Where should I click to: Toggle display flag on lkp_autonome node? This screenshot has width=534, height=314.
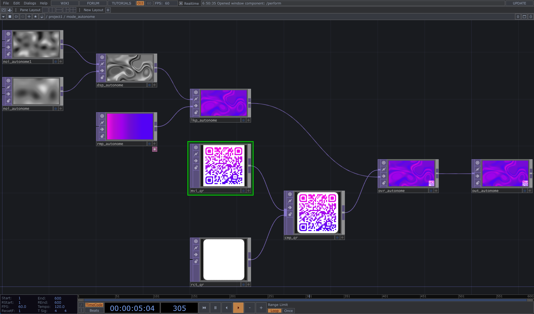(x=243, y=120)
